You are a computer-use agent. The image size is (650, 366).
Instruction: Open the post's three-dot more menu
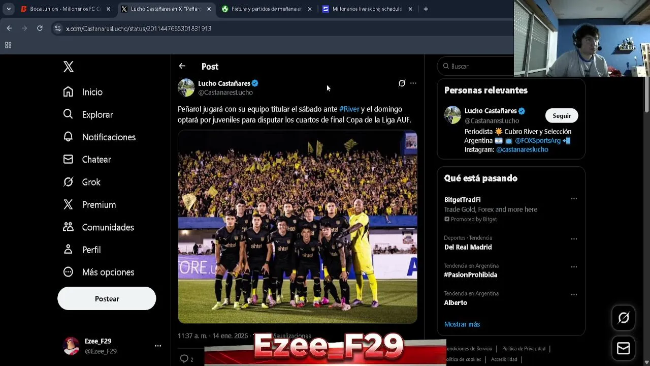pyautogui.click(x=413, y=83)
